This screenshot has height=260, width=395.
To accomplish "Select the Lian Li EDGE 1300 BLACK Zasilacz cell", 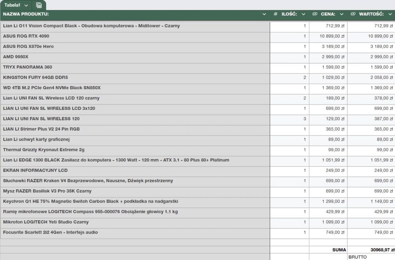I will [x=135, y=160].
